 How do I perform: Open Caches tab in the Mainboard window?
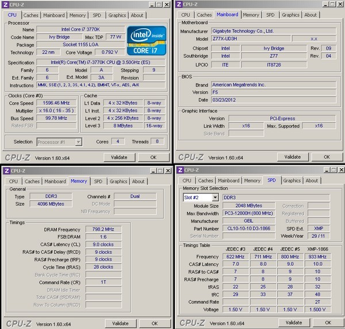pyautogui.click(x=204, y=15)
